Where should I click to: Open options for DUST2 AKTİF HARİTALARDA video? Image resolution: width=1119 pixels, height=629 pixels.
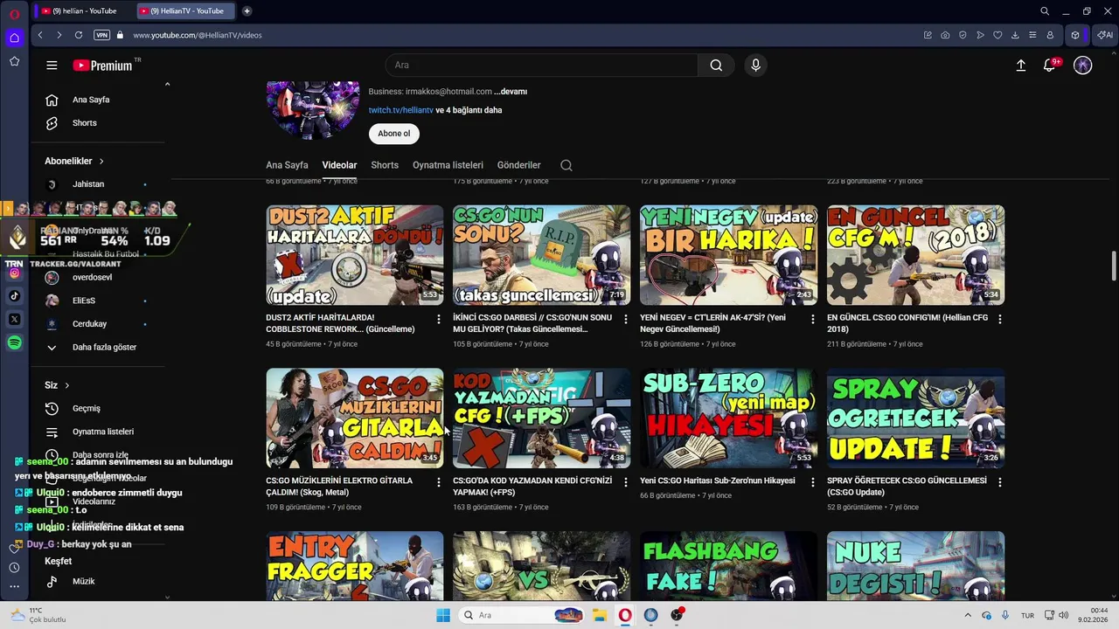point(439,319)
